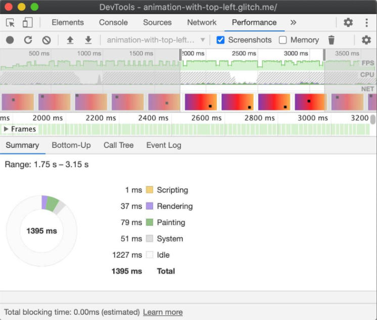Open the three-dot customize DevTools menu
The height and width of the screenshot is (320, 377).
(x=366, y=22)
